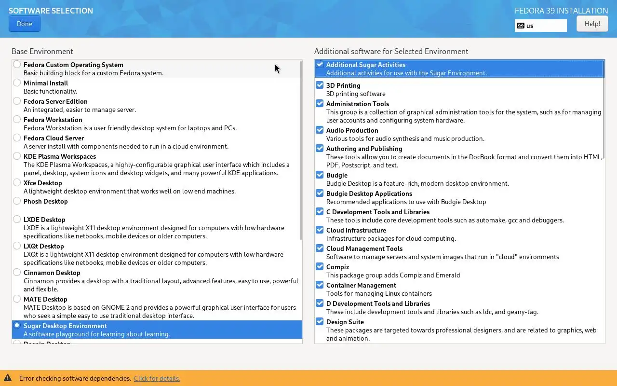Click text 'An integrated, easier to manage server.'
The height and width of the screenshot is (386, 617).
(80, 110)
